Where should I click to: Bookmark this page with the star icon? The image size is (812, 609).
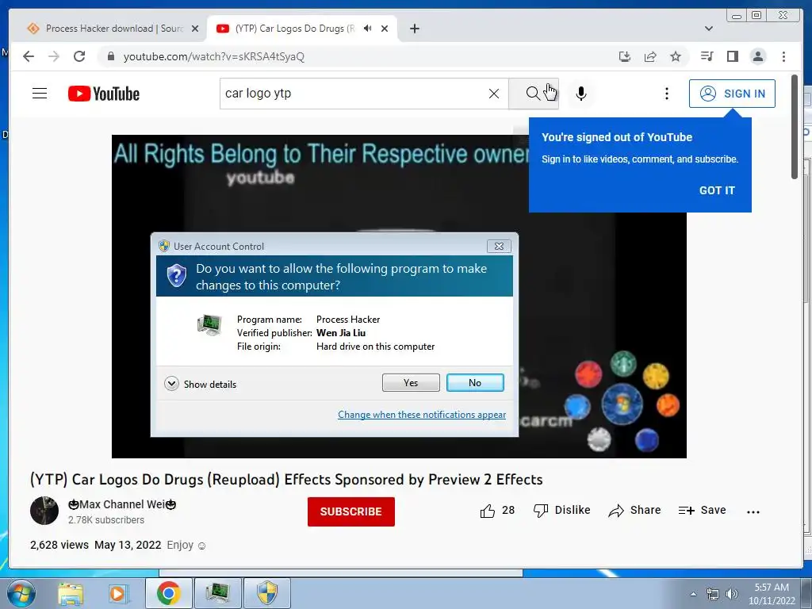coord(676,56)
